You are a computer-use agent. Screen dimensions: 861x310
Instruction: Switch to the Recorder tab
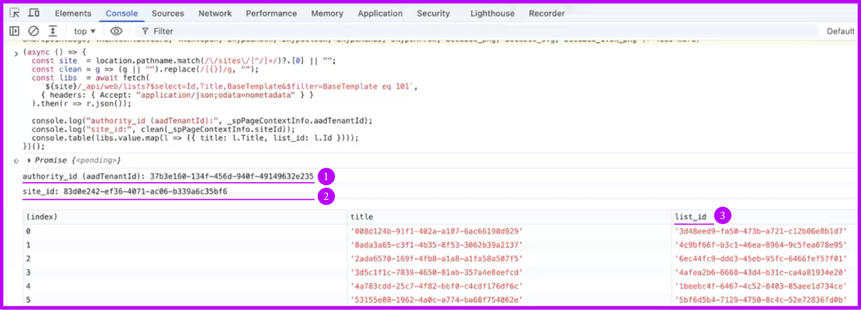coord(547,13)
